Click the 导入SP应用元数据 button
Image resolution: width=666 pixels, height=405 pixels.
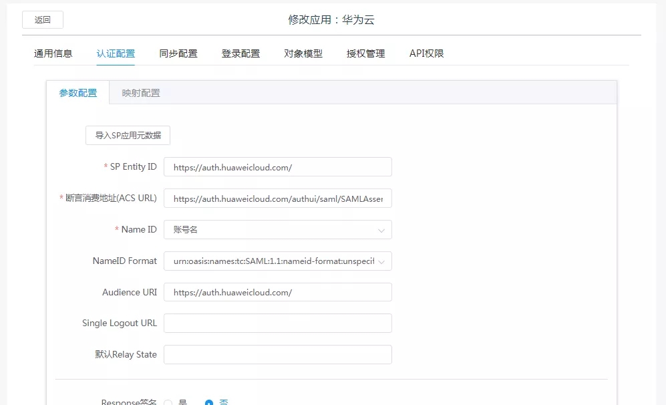128,135
